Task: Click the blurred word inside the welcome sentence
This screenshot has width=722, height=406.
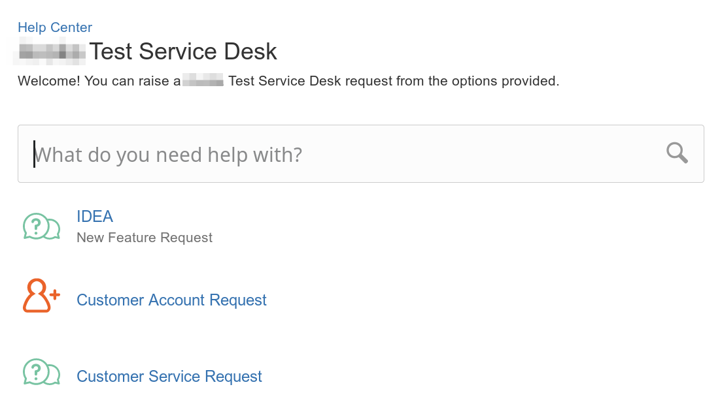Action: click(203, 82)
